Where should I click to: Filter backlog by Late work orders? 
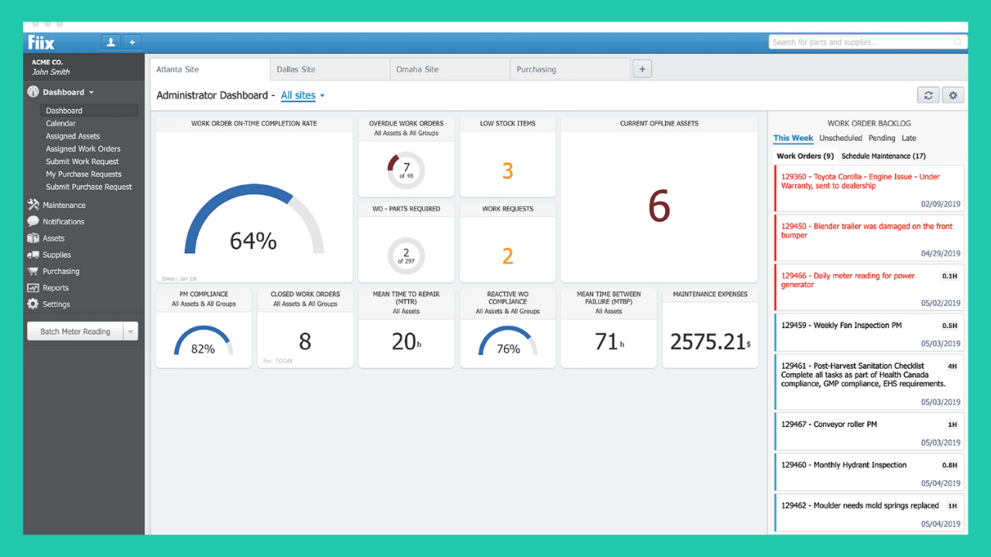[x=908, y=138]
